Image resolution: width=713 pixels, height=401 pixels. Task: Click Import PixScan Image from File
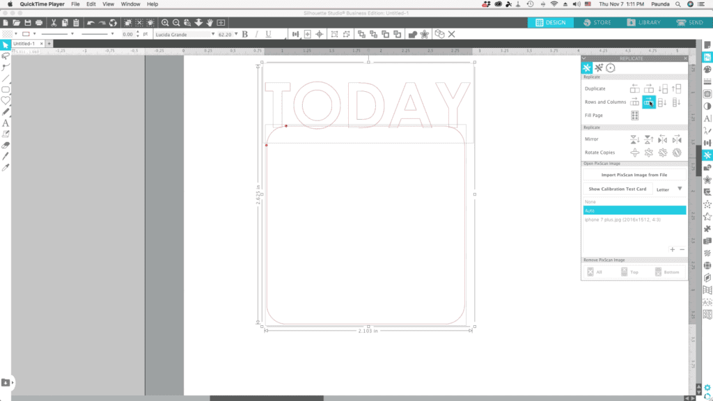634,175
